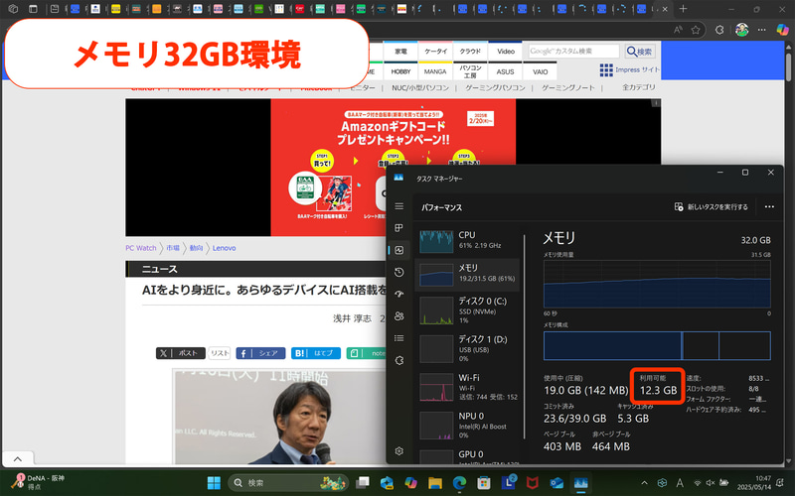Open VAIO tab on PC Watch site
The width and height of the screenshot is (795, 496).
pyautogui.click(x=540, y=71)
